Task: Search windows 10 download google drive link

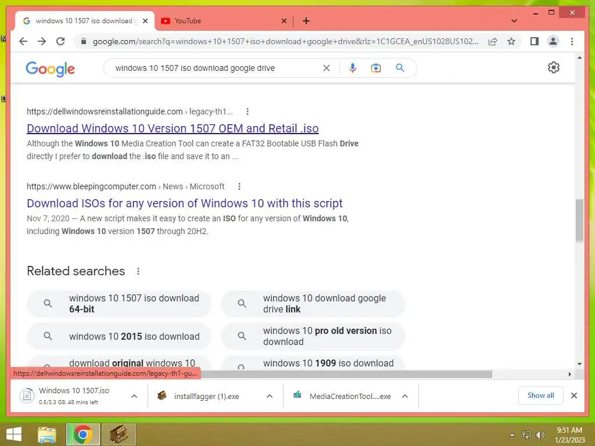Action: 313,303
